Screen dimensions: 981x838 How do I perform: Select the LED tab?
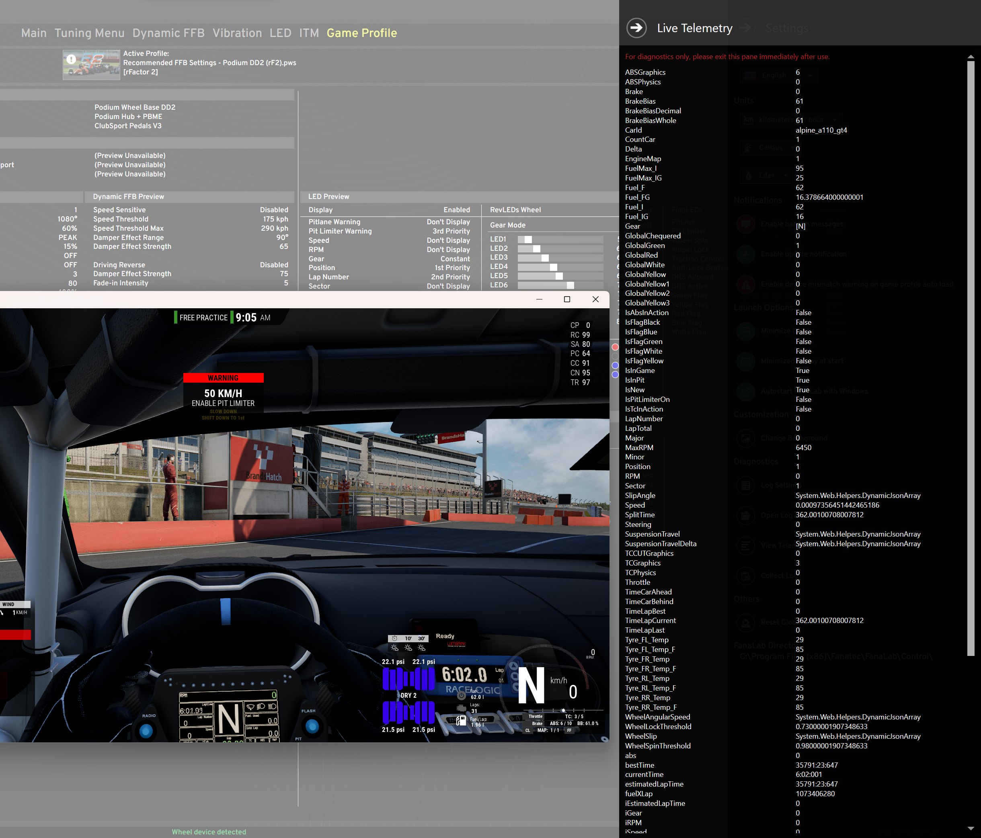click(280, 33)
